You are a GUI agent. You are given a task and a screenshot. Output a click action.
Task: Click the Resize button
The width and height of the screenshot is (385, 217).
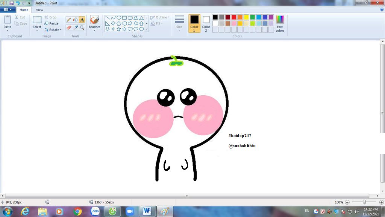tap(52, 23)
